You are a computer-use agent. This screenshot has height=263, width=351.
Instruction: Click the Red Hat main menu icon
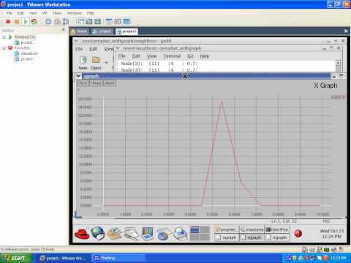pyautogui.click(x=82, y=233)
